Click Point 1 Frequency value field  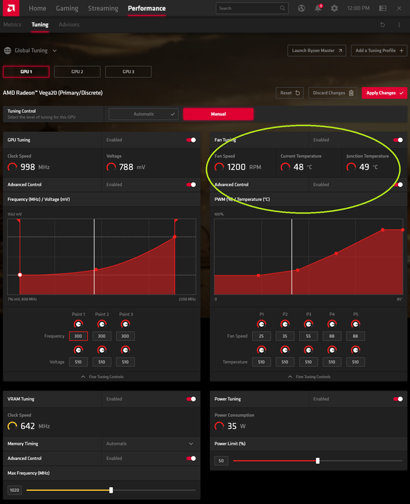point(78,336)
